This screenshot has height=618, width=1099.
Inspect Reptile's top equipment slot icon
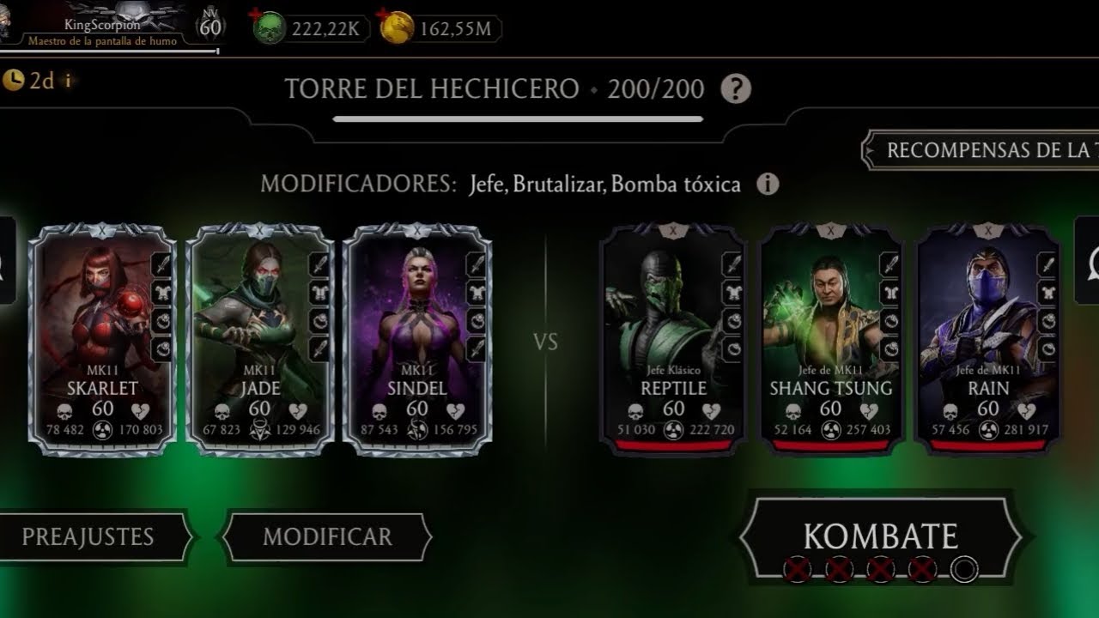[732, 264]
